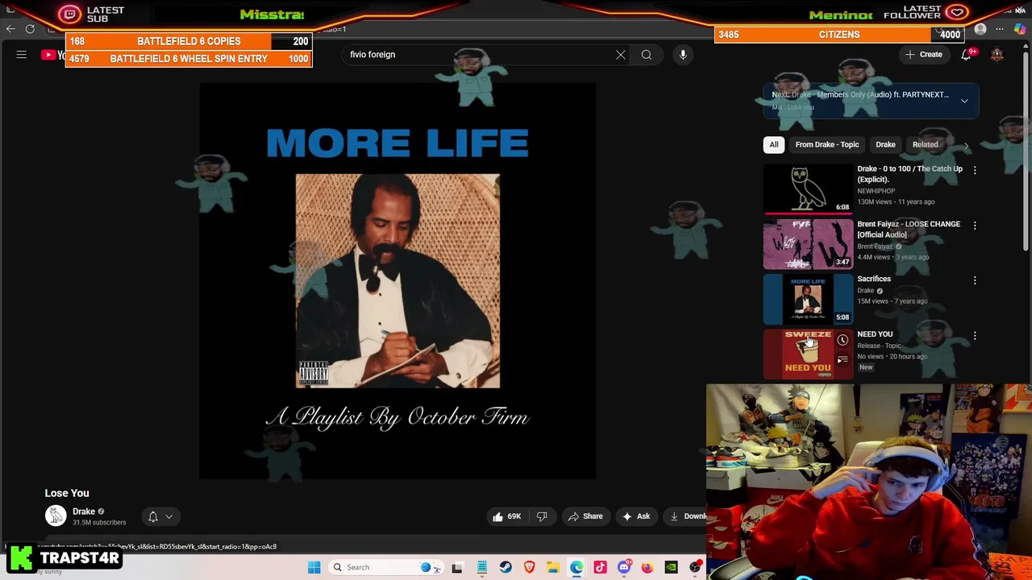Screen dimensions: 1032x580
Task: Dislike the Lose You video
Action: [542, 516]
